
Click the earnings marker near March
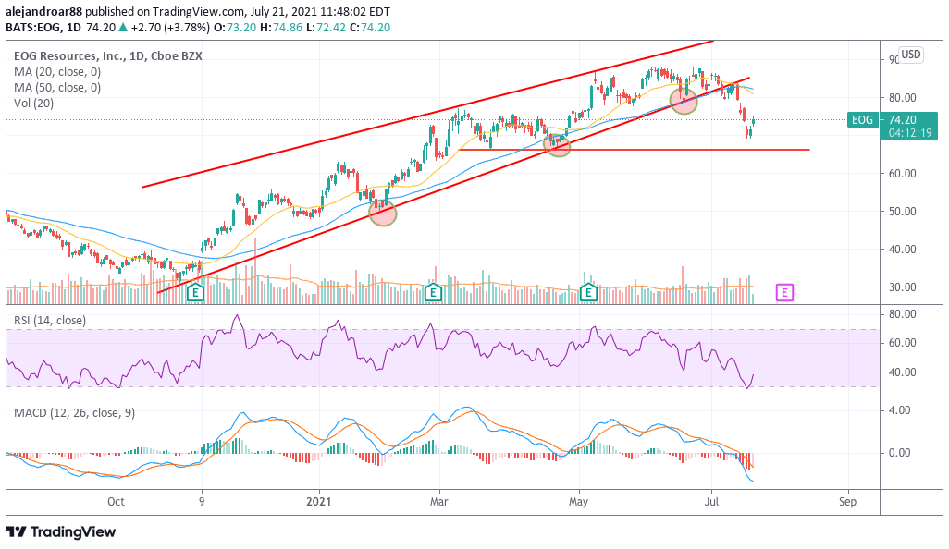(433, 293)
